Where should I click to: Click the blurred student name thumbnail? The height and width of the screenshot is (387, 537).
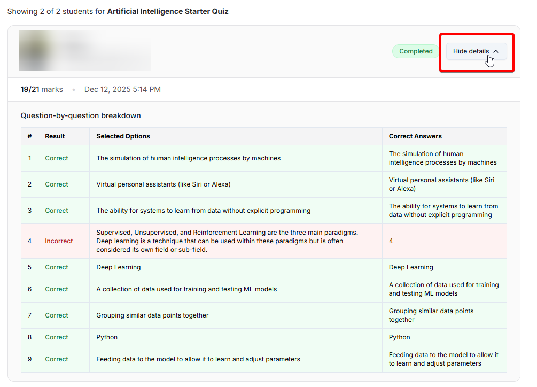85,51
